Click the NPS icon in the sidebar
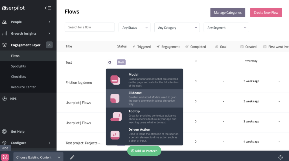289x161 pixels. (5, 99)
